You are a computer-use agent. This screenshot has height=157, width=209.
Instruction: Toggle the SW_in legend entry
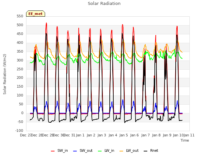59,150
